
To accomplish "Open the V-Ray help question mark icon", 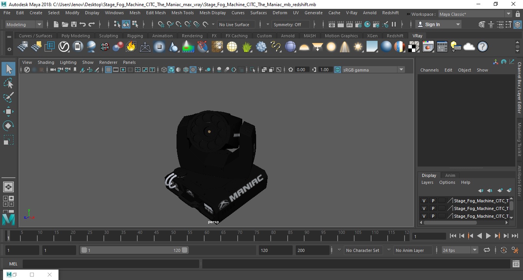I will pyautogui.click(x=482, y=47).
